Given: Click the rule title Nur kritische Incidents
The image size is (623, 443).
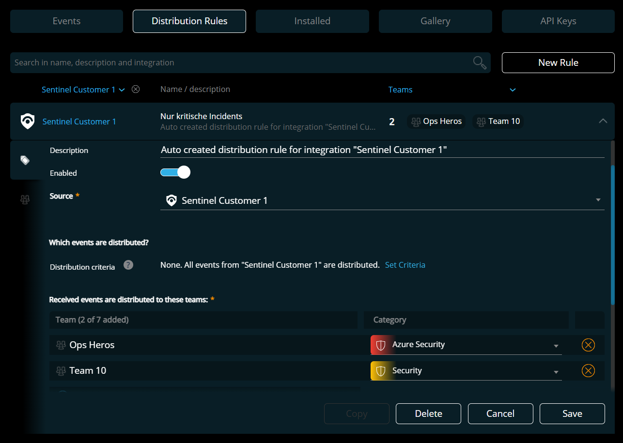Looking at the screenshot, I should point(202,116).
